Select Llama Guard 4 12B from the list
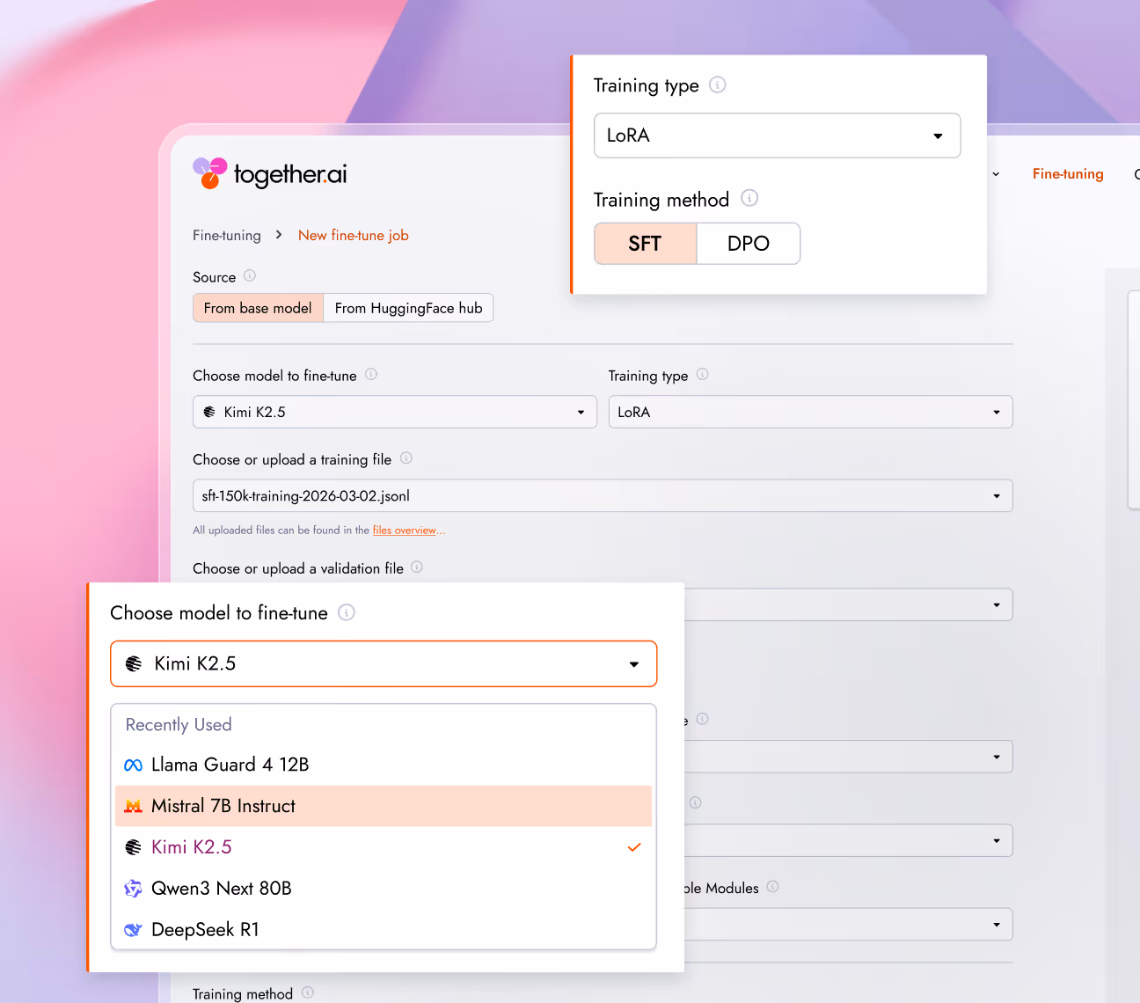1140x1003 pixels. pyautogui.click(x=384, y=765)
